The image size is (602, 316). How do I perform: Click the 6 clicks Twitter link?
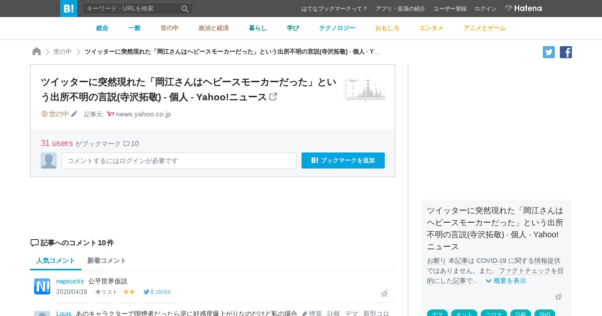coord(157,292)
